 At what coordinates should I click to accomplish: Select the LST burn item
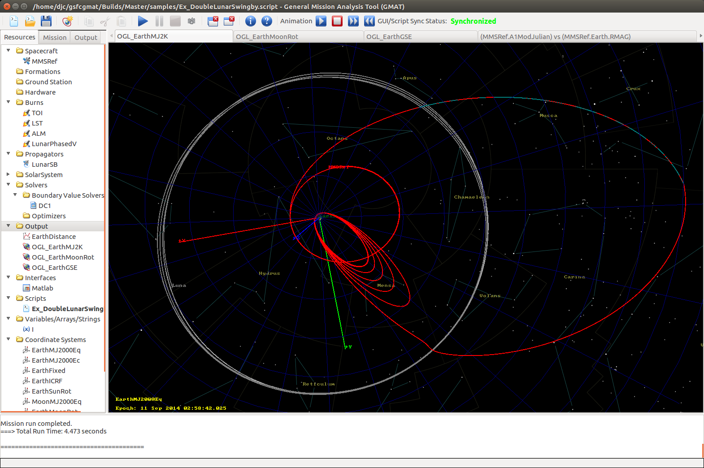(33, 123)
